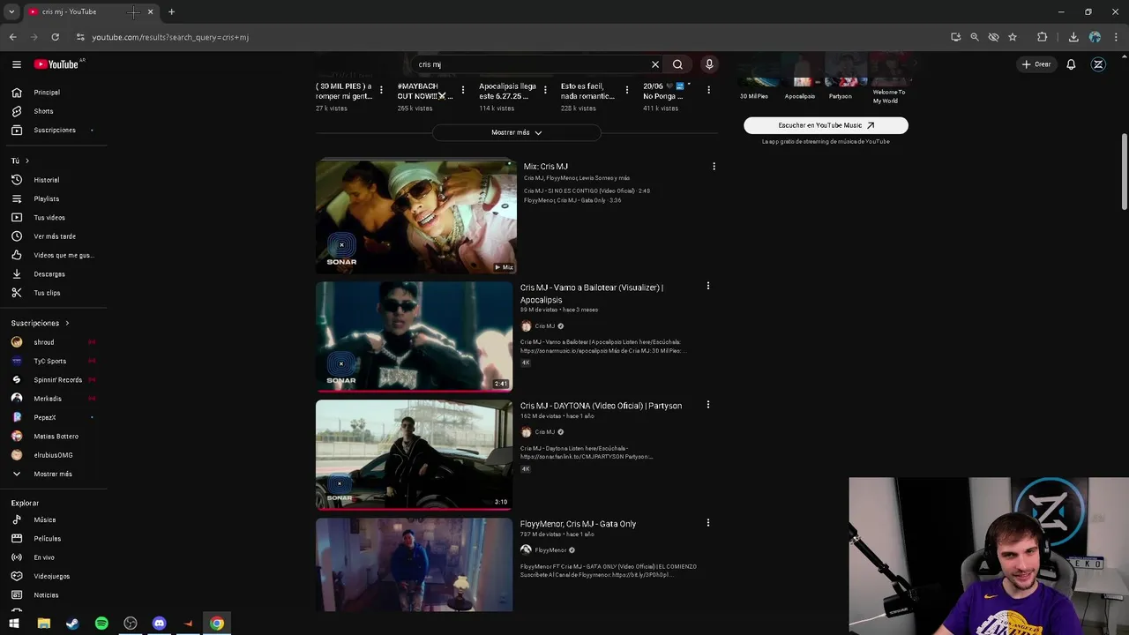Image resolution: width=1129 pixels, height=635 pixels.
Task: Open the Chrome extensions puzzle icon
Action: point(1042,37)
